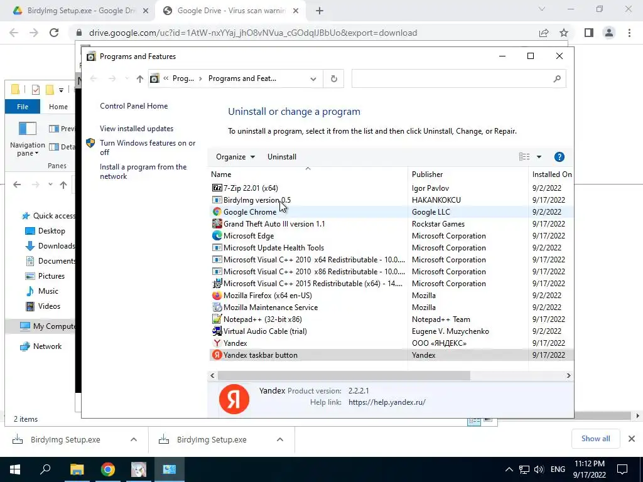Viewport: 643px width, 482px height.
Task: Reload the Chrome page
Action: coord(54,33)
